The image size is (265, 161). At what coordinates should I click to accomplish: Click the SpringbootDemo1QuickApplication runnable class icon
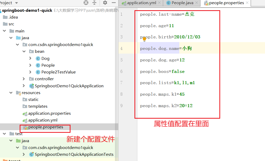(x=31, y=86)
